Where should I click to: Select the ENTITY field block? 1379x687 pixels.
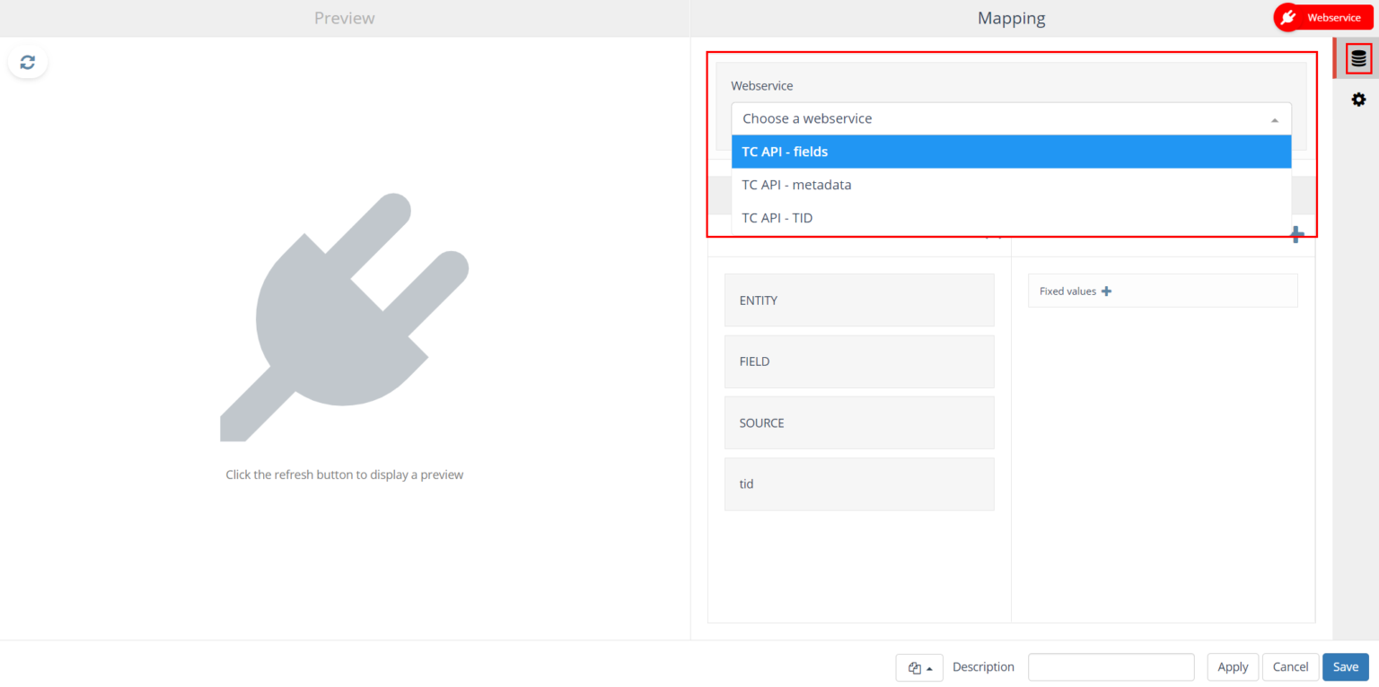(x=859, y=300)
